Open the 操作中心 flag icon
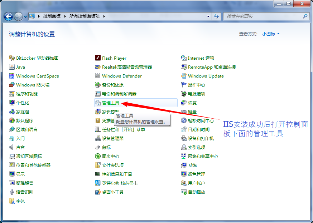The image size is (313, 223). pos(183,85)
